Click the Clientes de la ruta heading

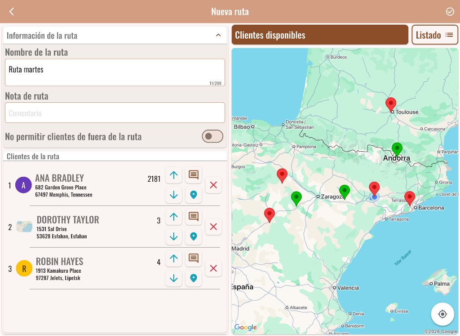click(33, 157)
